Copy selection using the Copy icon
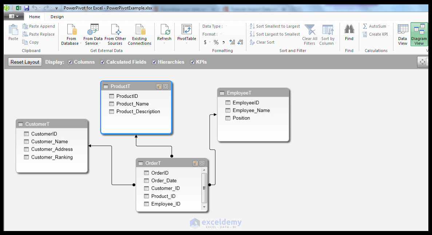Image resolution: width=432 pixels, height=235 pixels. coord(31,42)
